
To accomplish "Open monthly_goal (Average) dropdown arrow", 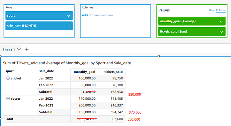I will pos(221,21).
